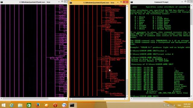Screen dimensions: 193x108
Task: Click 'TestConditions' entry in red tree
Action: pyautogui.click(x=113, y=22)
